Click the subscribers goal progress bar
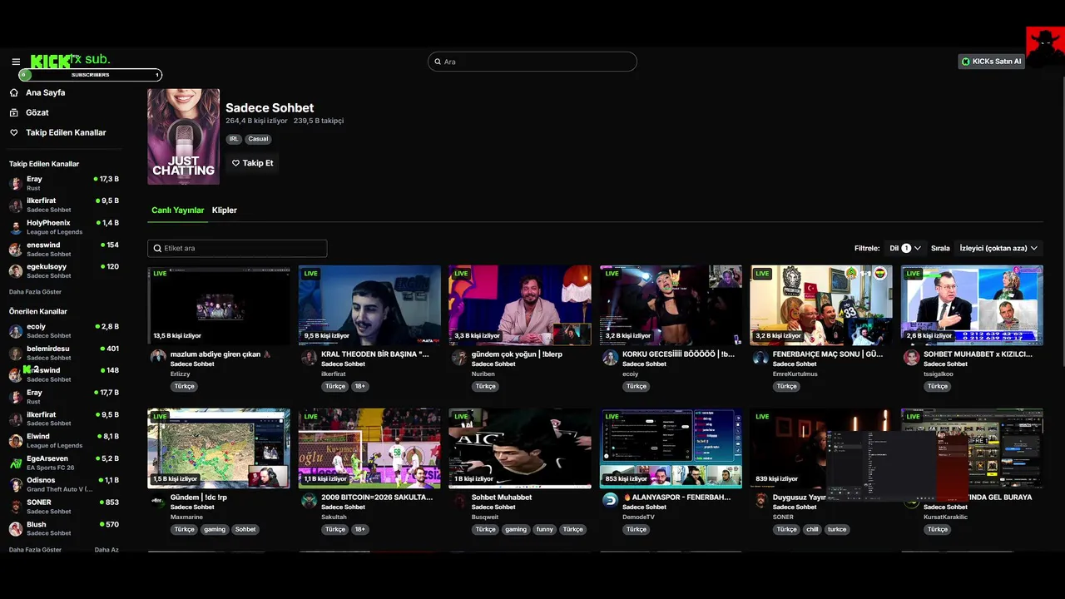 pyautogui.click(x=90, y=75)
